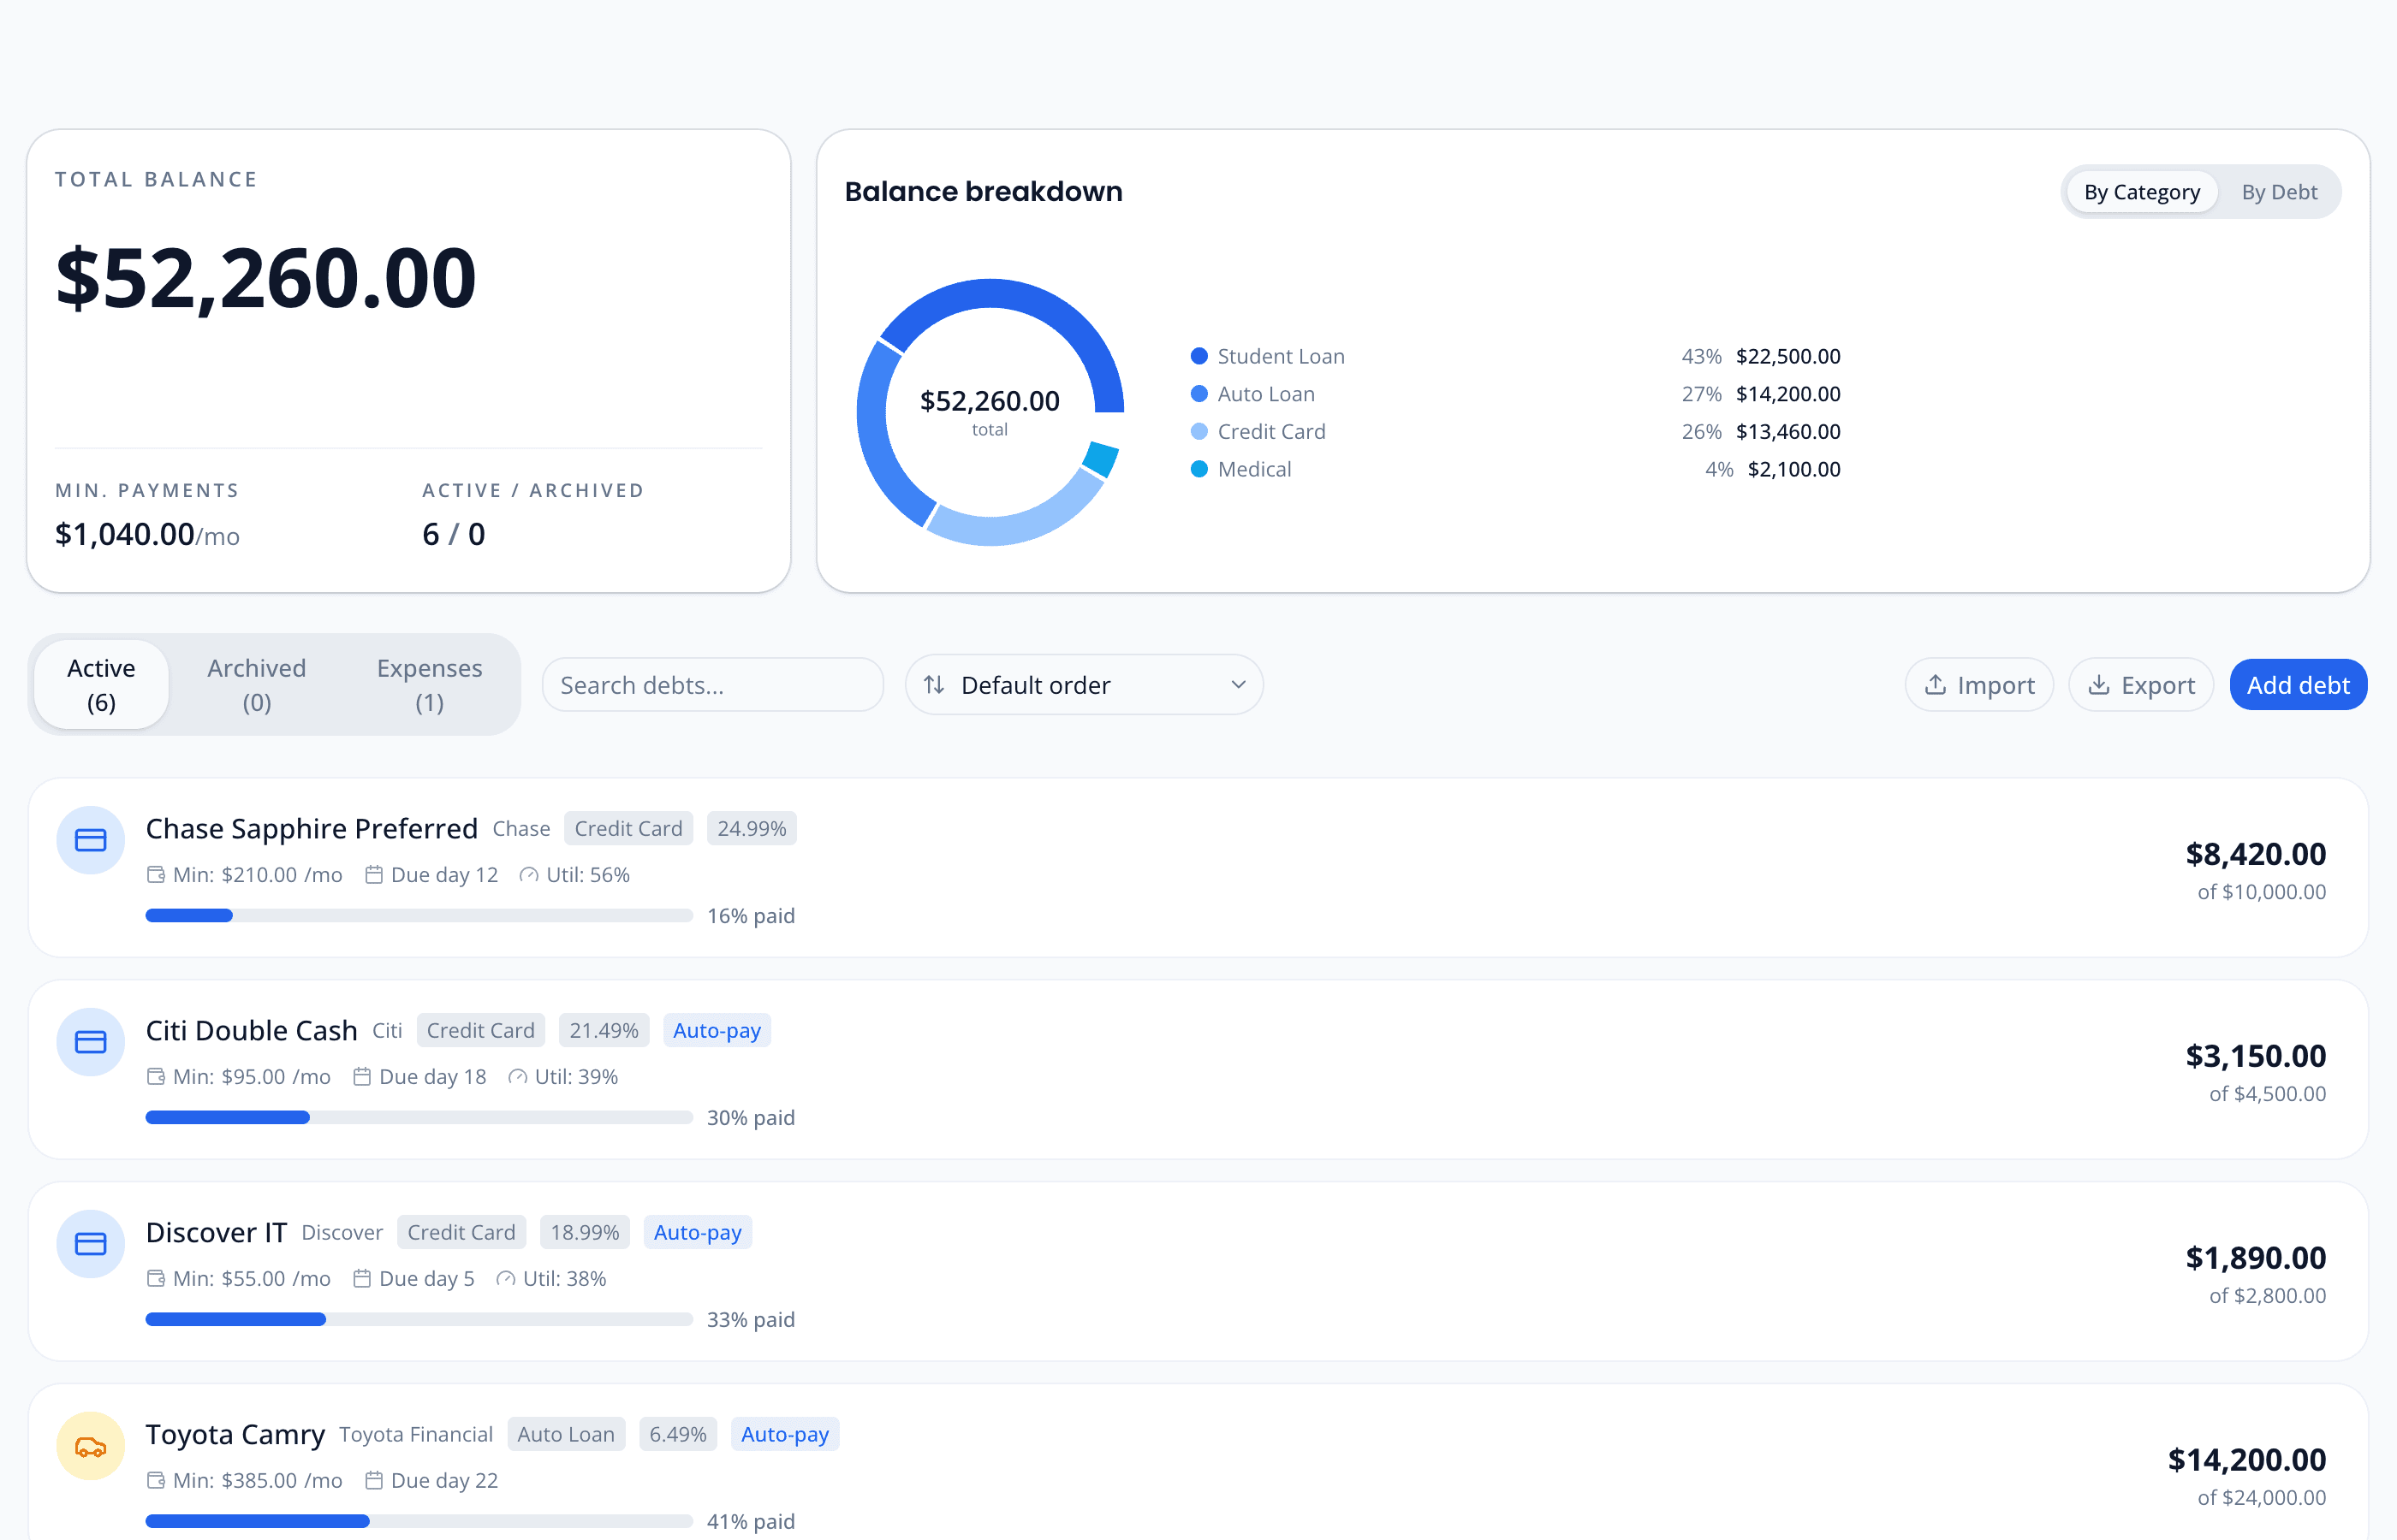This screenshot has height=1540, width=2397.
Task: Click the car icon next to Toyota Camry
Action: [90, 1445]
